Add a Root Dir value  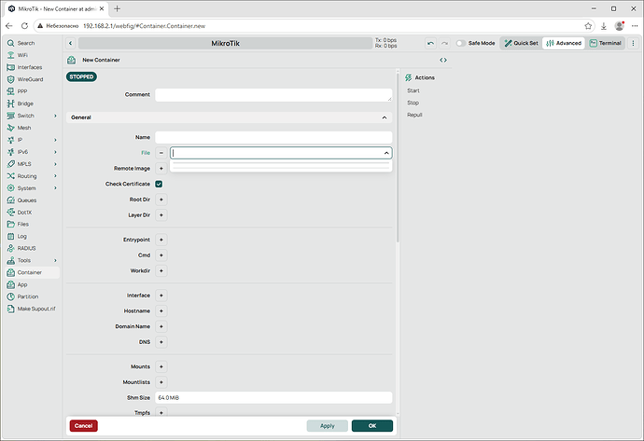click(x=161, y=200)
